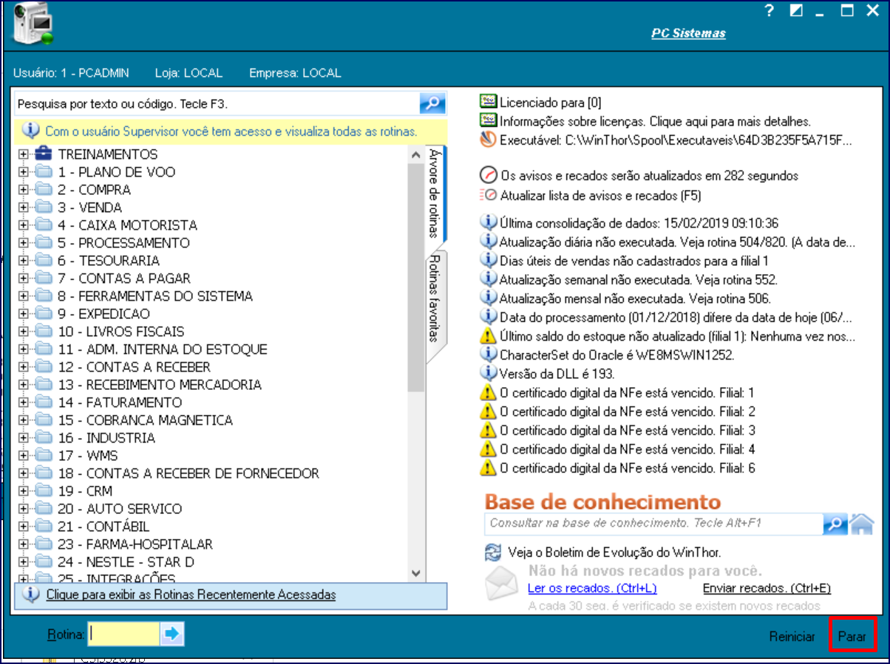The image size is (890, 664).
Task: Click link to show Rotinas Recentemente Acessadas
Action: coord(191,594)
